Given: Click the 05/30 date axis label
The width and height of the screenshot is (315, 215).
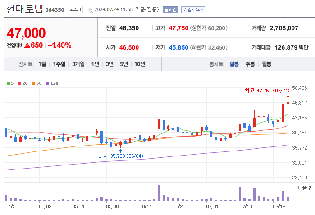Looking at the screenshot, I should pos(112,206).
